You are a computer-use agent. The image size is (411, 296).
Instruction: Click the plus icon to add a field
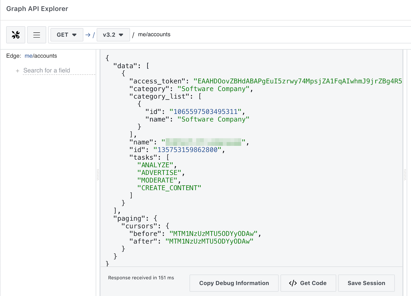pos(17,71)
